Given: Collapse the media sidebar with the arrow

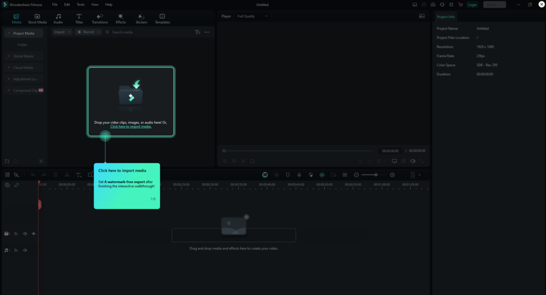Looking at the screenshot, I should click(41, 161).
